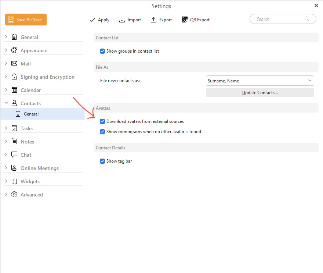The height and width of the screenshot is (273, 323).
Task: Click the Online Meetings icon
Action: tap(14, 168)
